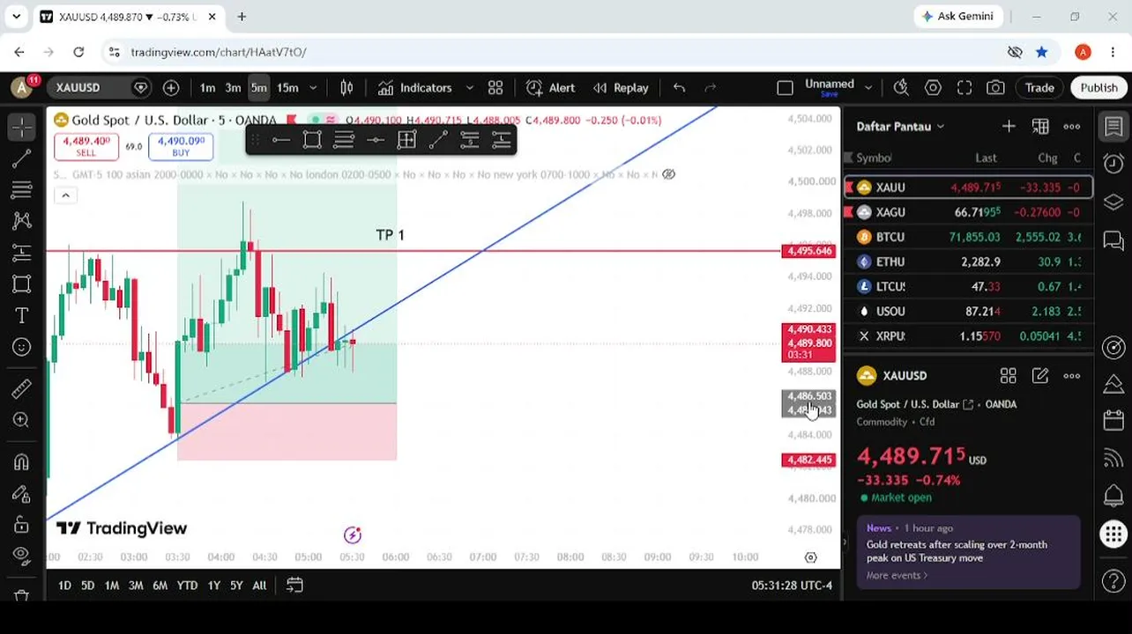Toggle stay in drawing mode pencil-lock
This screenshot has height=634, width=1132.
coord(22,493)
